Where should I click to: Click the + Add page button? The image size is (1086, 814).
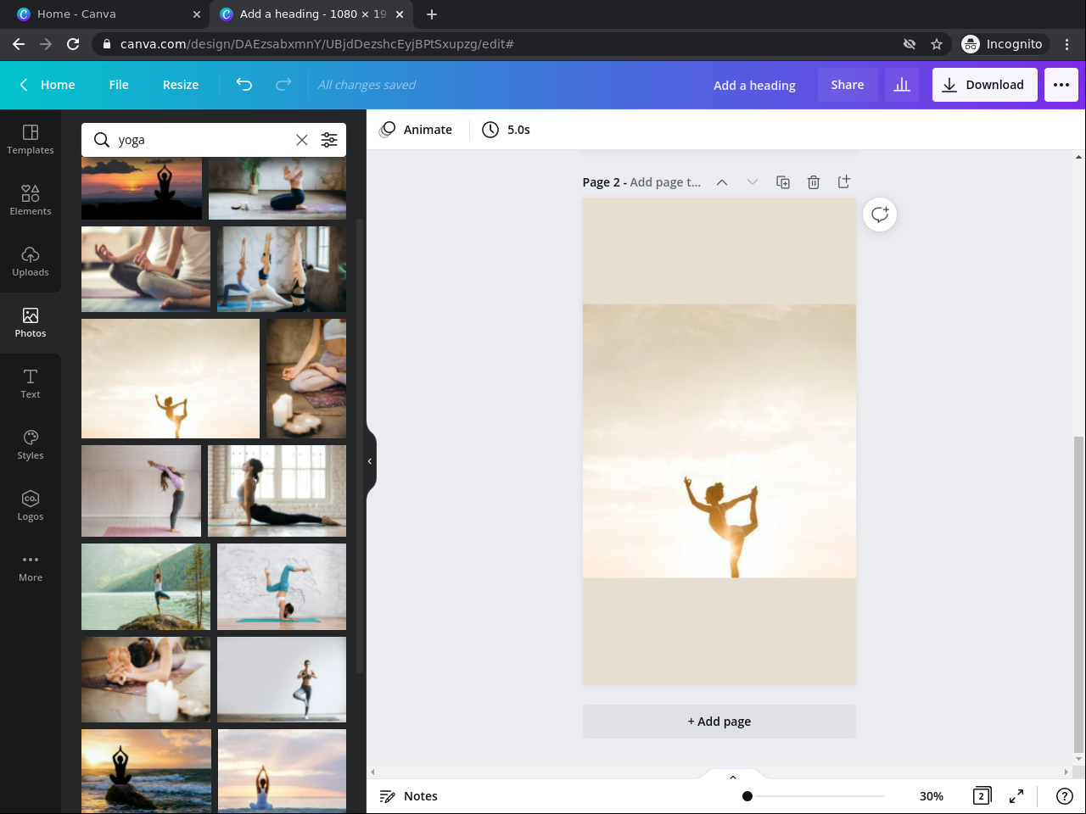point(719,722)
